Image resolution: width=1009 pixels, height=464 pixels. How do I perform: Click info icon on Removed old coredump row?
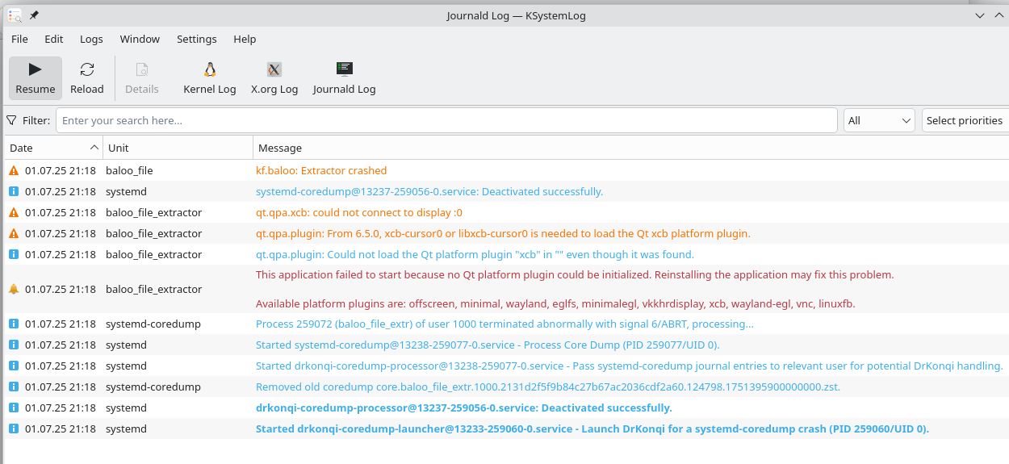(x=14, y=387)
